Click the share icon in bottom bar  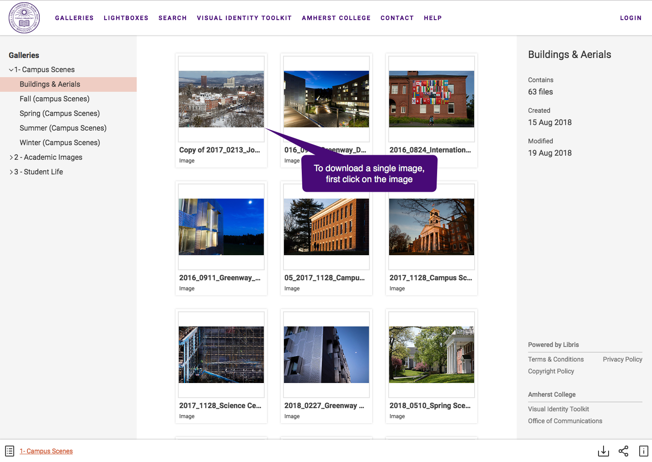click(x=623, y=451)
